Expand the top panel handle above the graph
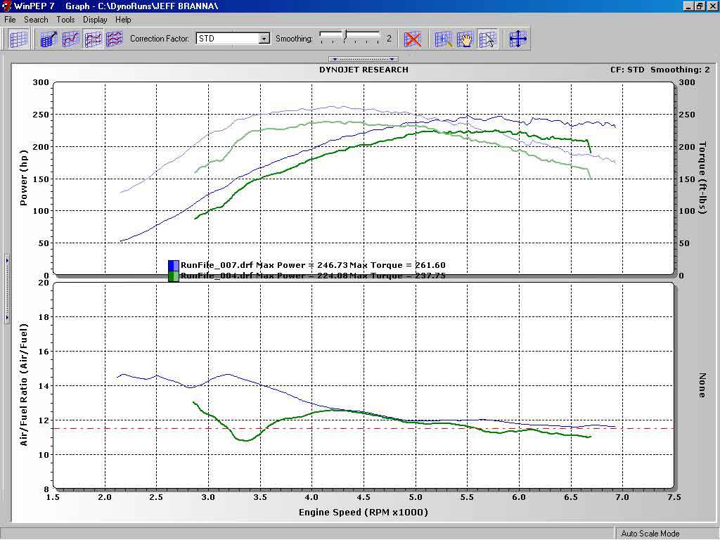This screenshot has height=540, width=720. (364, 59)
